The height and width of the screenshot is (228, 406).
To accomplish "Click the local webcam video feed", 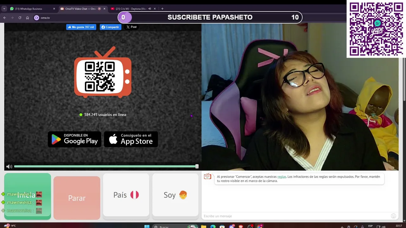I will pos(300,97).
